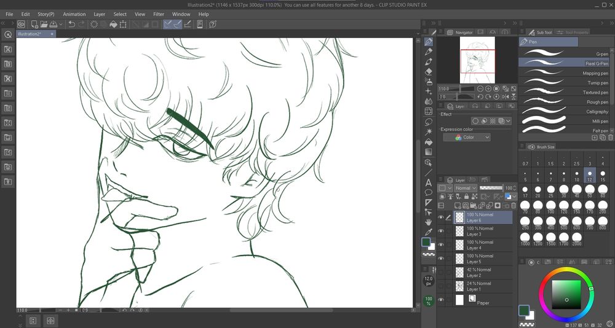Open layer color dropdown arrow

click(x=514, y=197)
